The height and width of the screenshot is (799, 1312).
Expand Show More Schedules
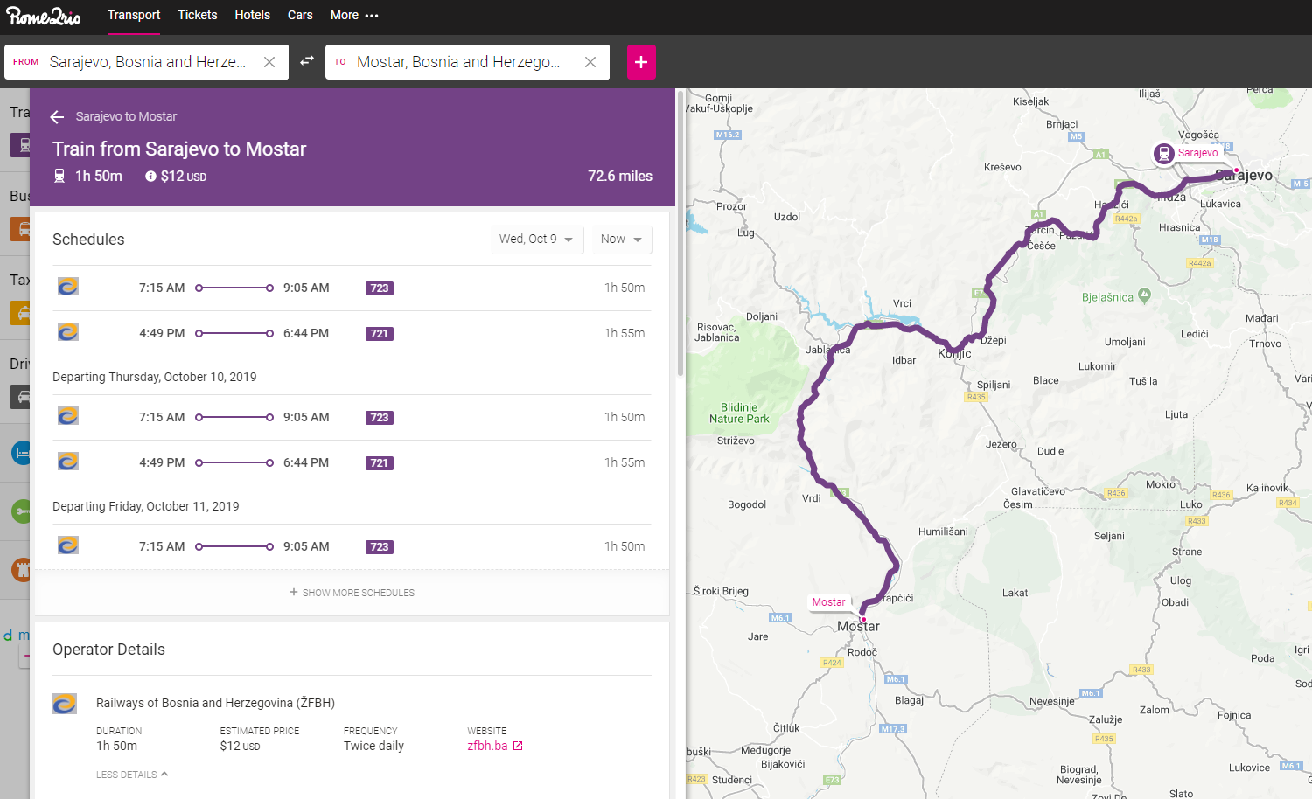point(352,593)
